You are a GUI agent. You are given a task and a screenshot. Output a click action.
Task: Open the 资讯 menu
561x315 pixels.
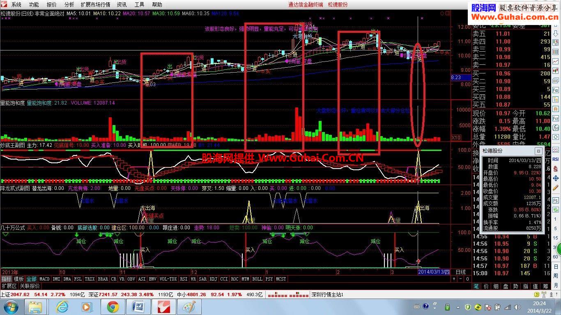coord(122,5)
